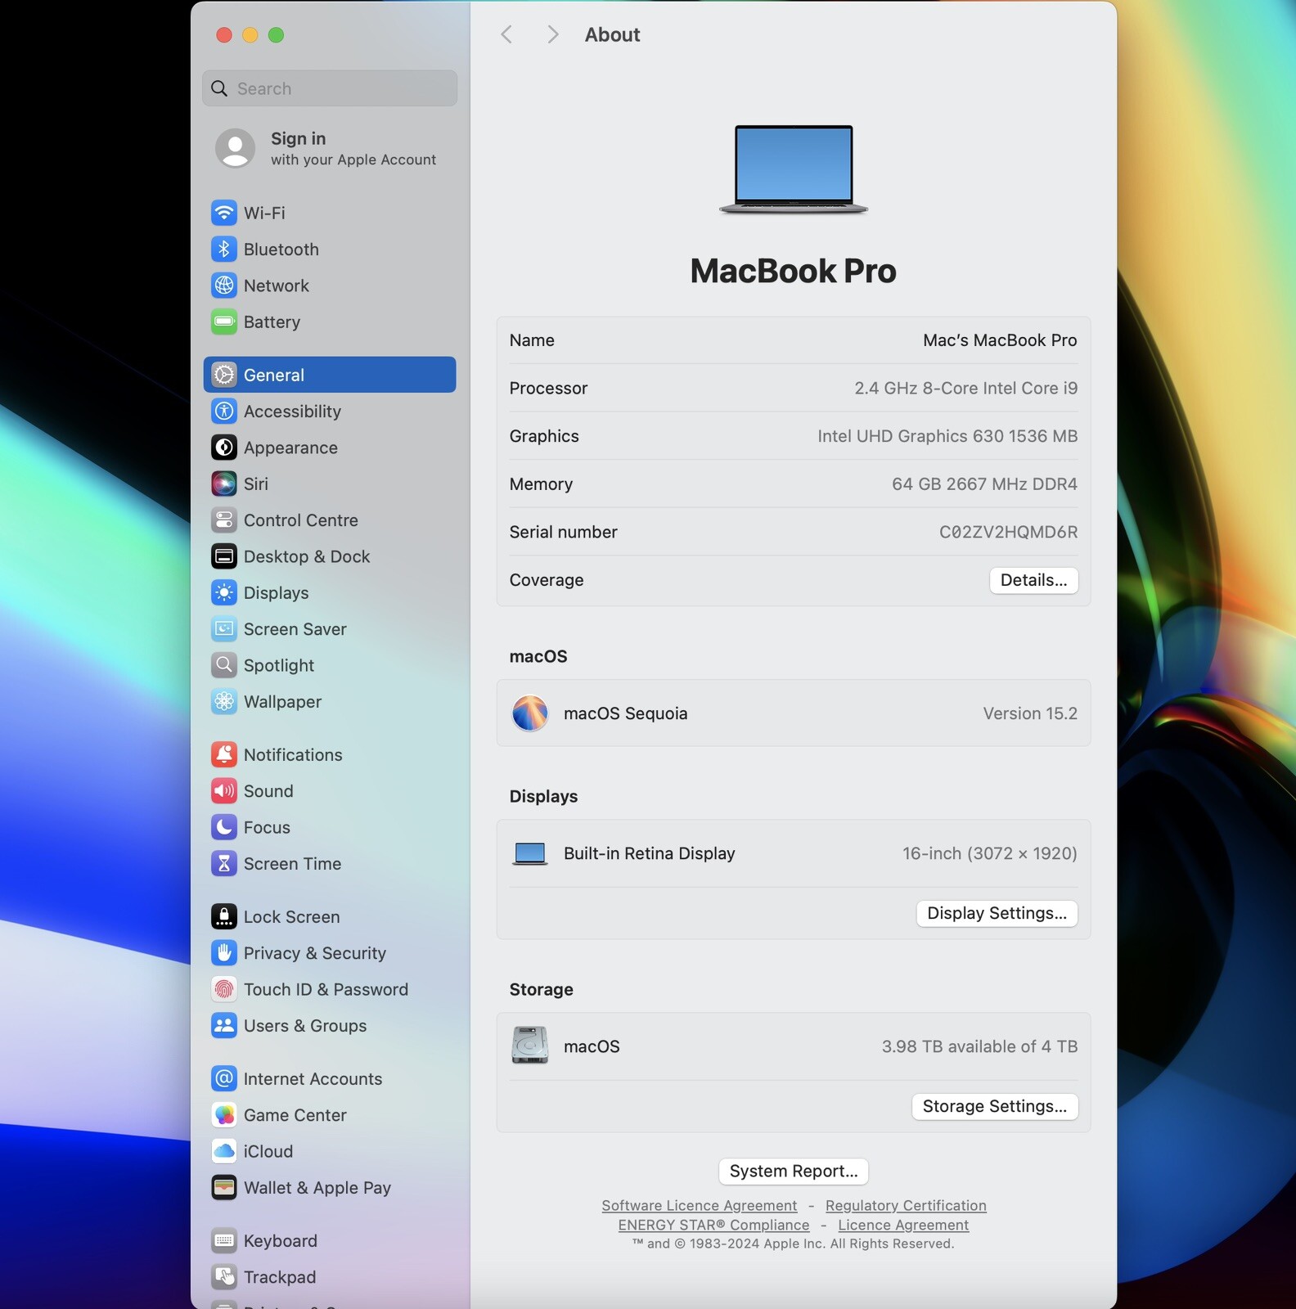Open Control Centre icon

point(223,520)
